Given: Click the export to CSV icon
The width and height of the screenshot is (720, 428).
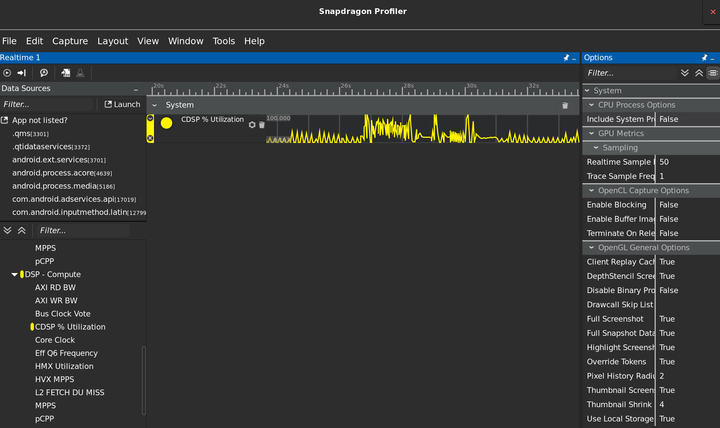Looking at the screenshot, I should 66,73.
